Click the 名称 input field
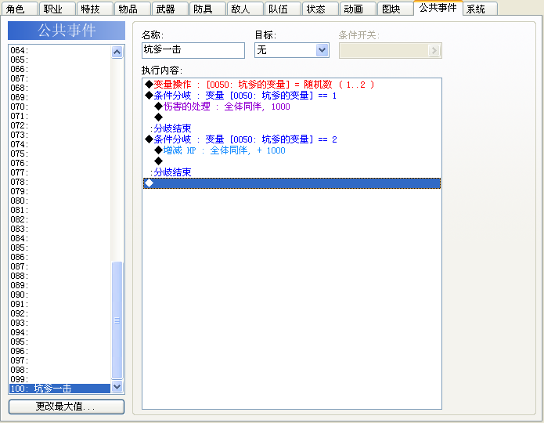544x423 pixels. [193, 50]
